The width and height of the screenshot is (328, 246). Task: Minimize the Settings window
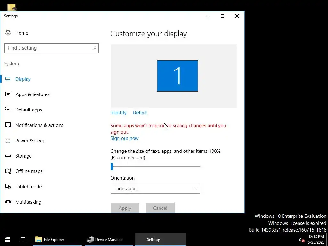click(x=208, y=16)
